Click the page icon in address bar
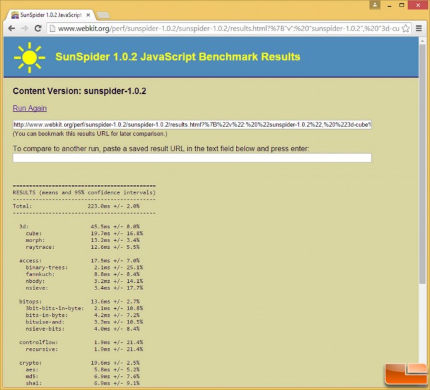Screen dimensions: 430x390 tap(53, 29)
